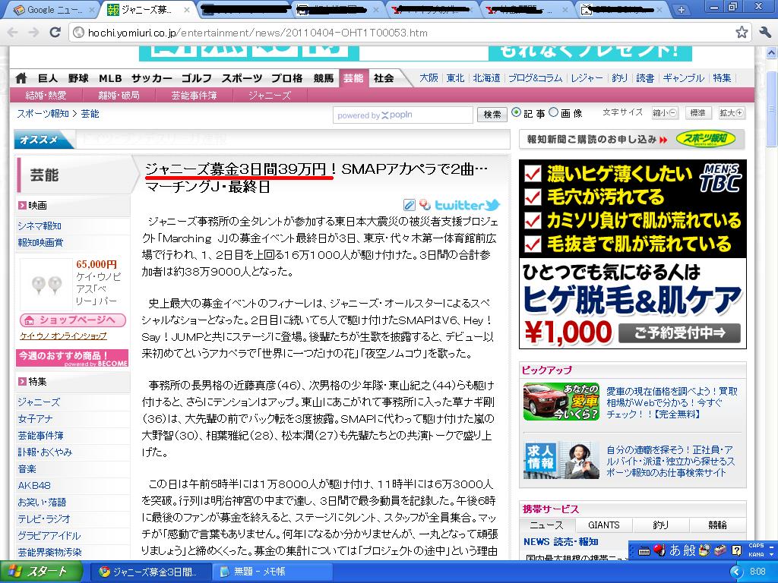Click the red bookmark icon beside the pencil

[x=424, y=205]
